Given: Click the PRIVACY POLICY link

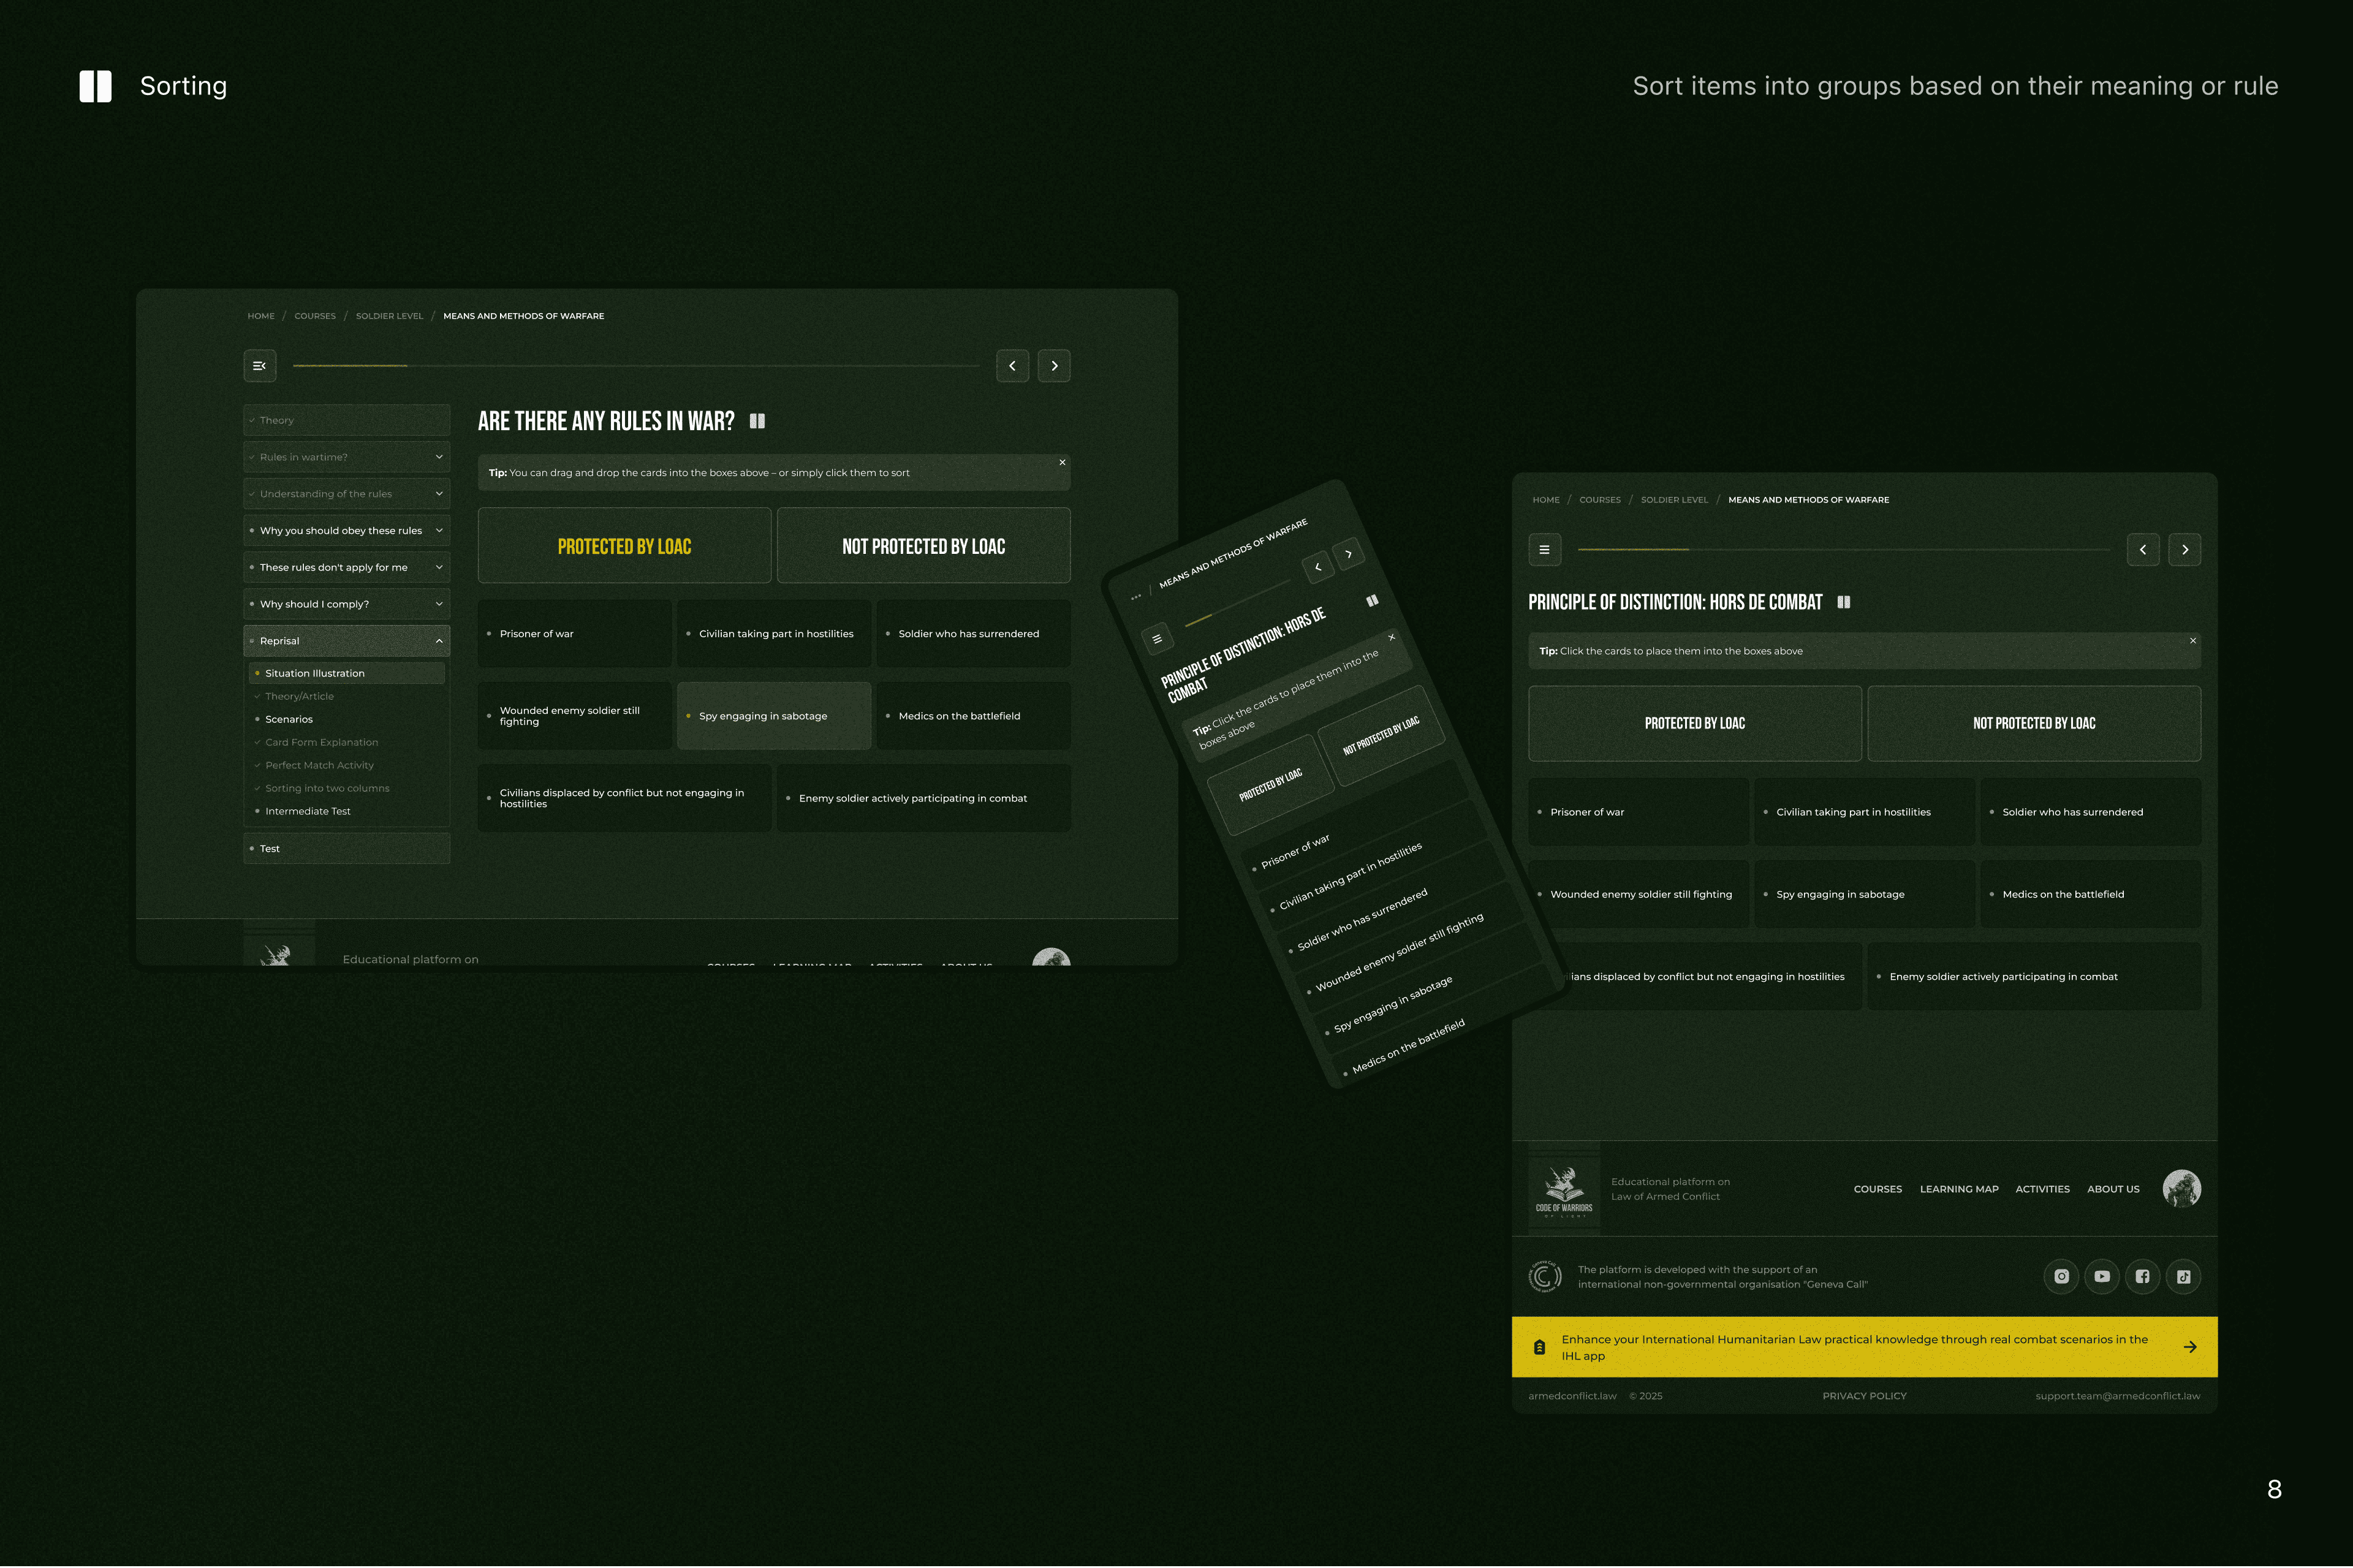Looking at the screenshot, I should point(1864,1396).
